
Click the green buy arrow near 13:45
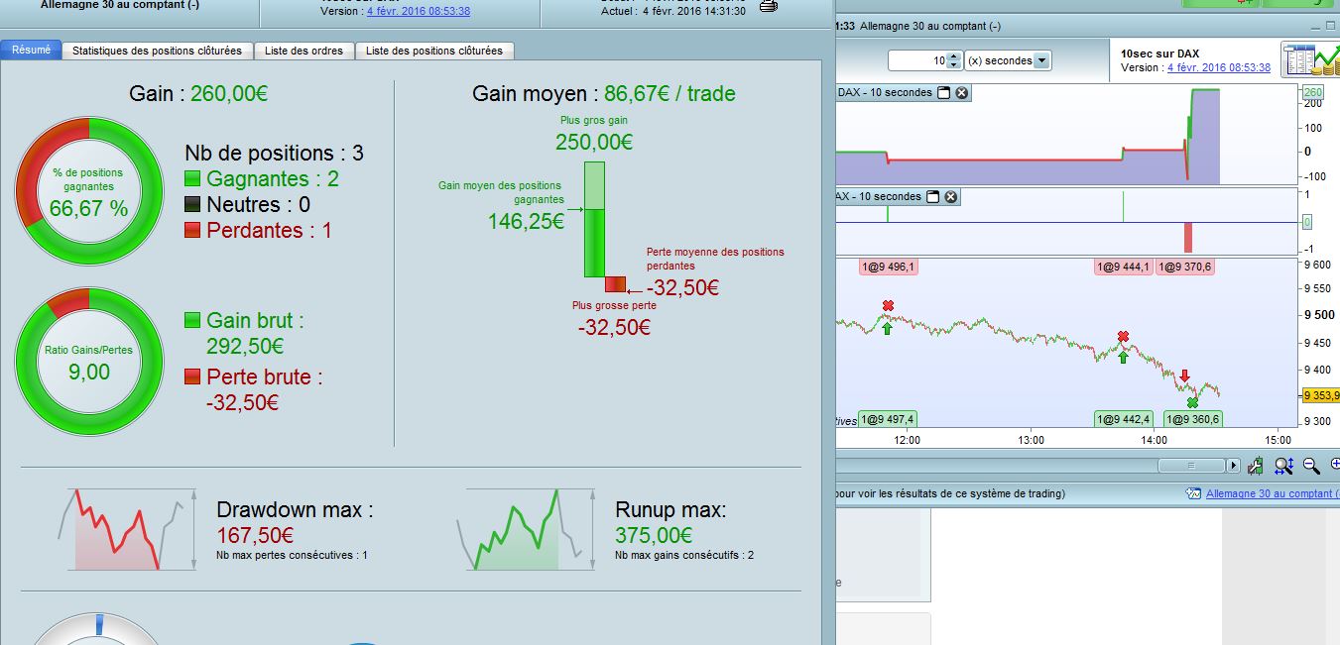[x=1123, y=357]
